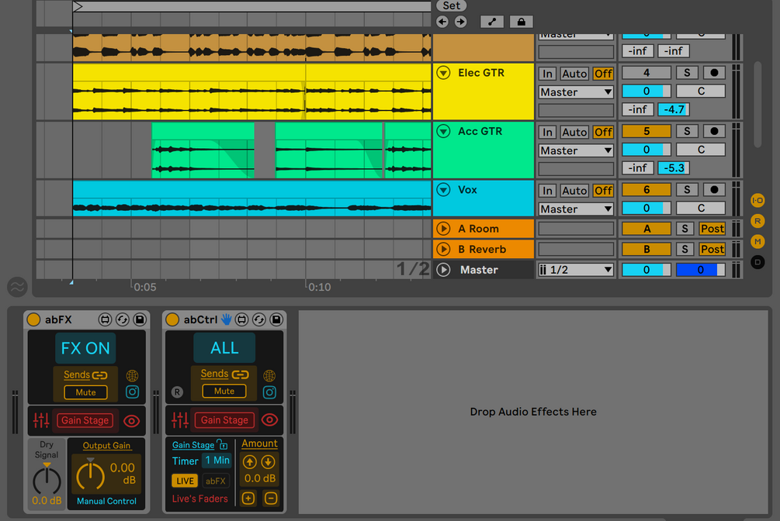
Task: Click abCtrl blue hand control icon
Action: (x=227, y=319)
